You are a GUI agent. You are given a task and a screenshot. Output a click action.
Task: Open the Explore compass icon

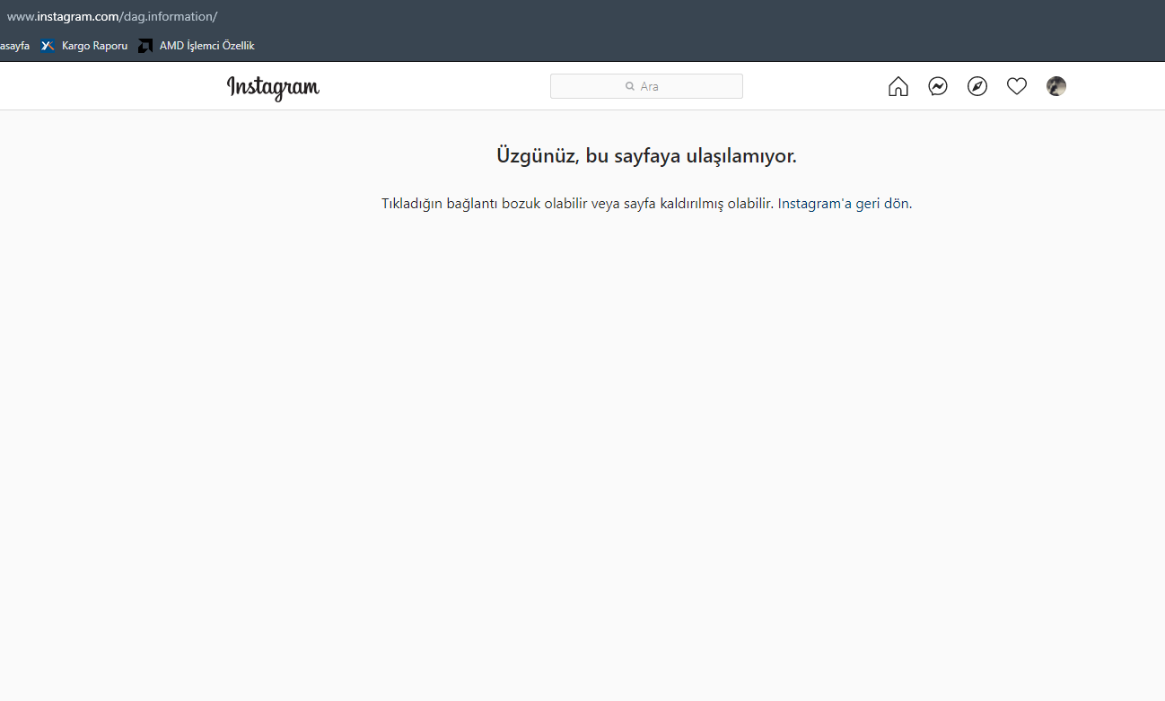(x=977, y=86)
